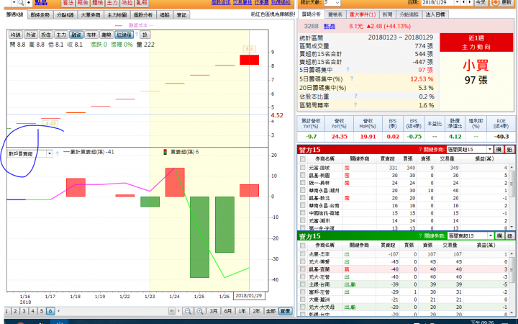The height and width of the screenshot is (324, 518).
Task: Toggle the 均線 indicator button
Action: [16, 35]
